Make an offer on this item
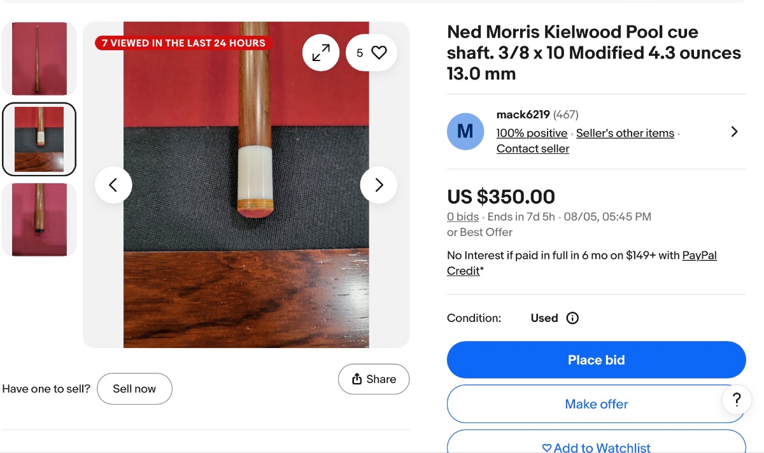The height and width of the screenshot is (453, 764). tap(596, 404)
